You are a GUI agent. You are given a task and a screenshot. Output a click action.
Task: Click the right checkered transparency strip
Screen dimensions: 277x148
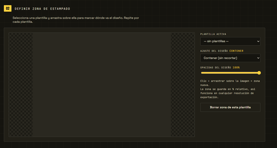(x=183, y=85)
